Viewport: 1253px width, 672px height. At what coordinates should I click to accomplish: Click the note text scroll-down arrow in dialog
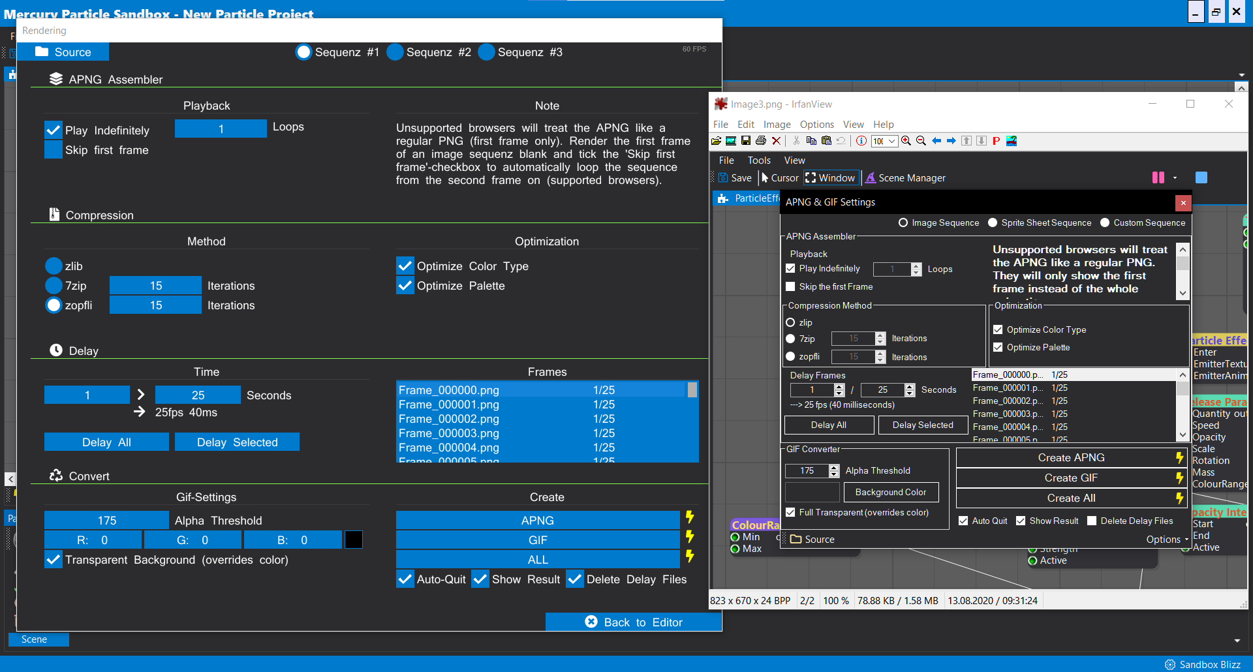click(x=1183, y=293)
